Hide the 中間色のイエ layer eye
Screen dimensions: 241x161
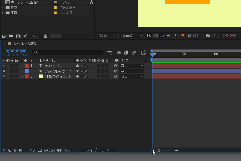4,76
